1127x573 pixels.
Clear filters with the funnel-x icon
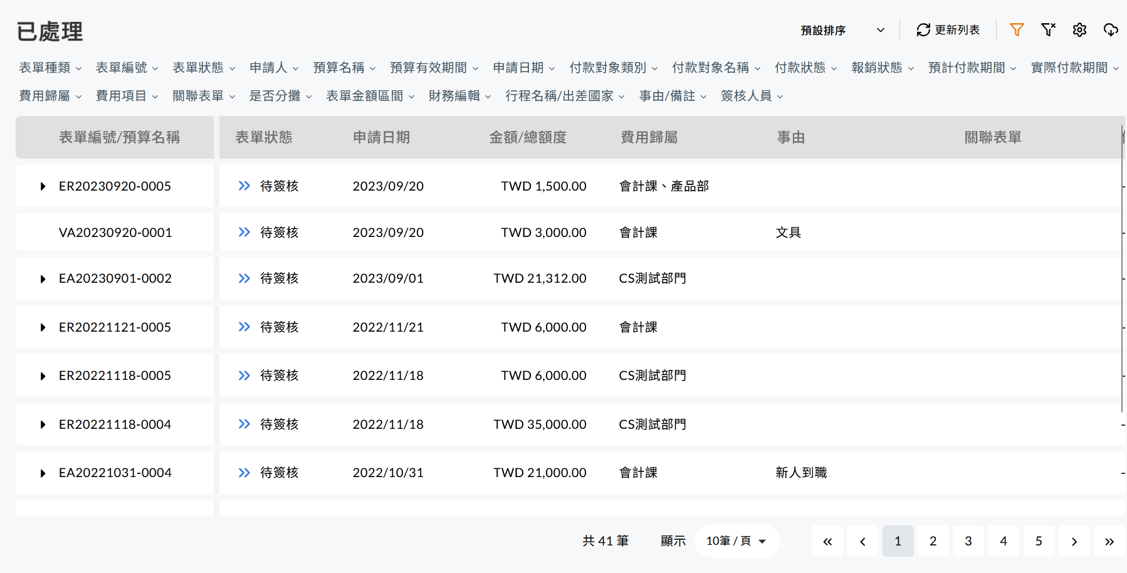pos(1048,29)
